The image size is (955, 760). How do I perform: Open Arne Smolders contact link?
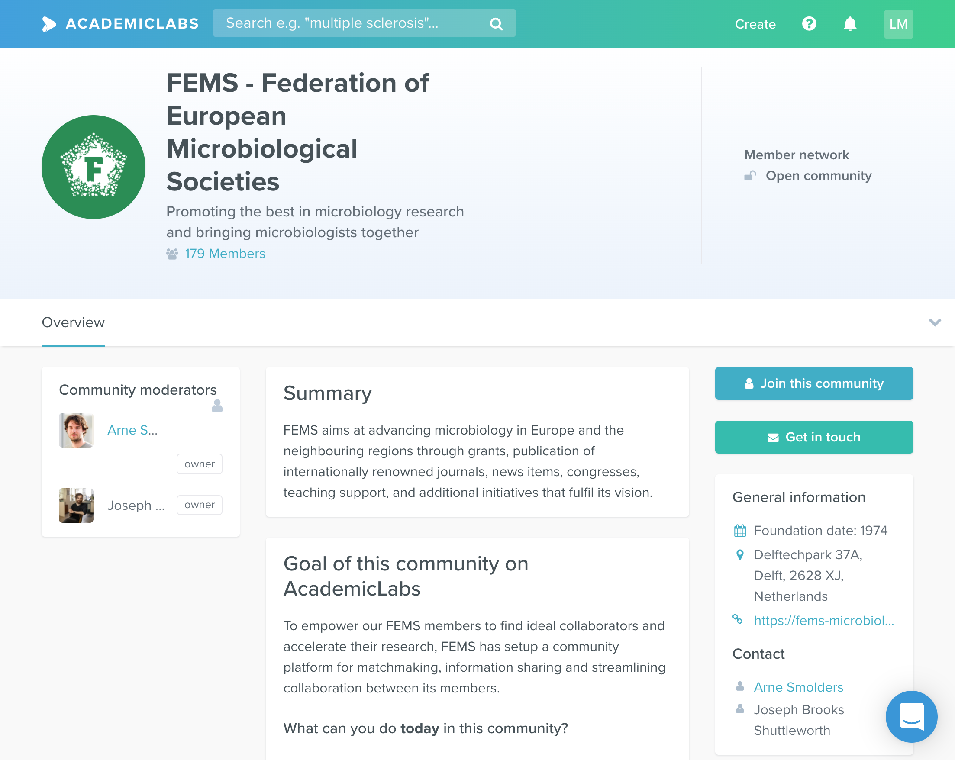point(798,687)
